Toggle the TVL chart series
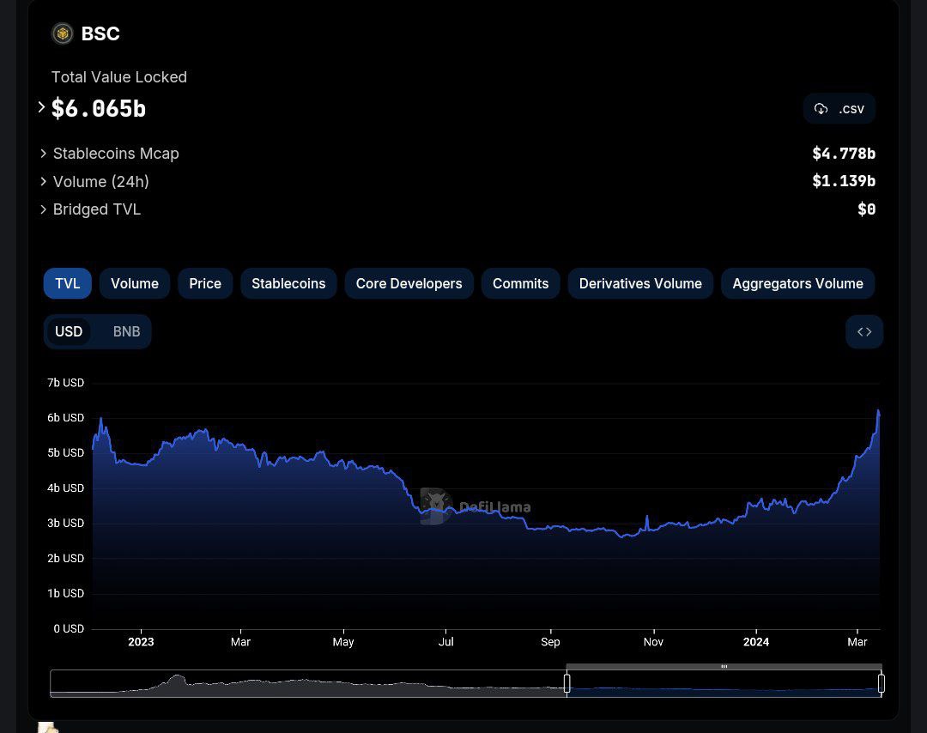This screenshot has width=927, height=733. (x=68, y=284)
